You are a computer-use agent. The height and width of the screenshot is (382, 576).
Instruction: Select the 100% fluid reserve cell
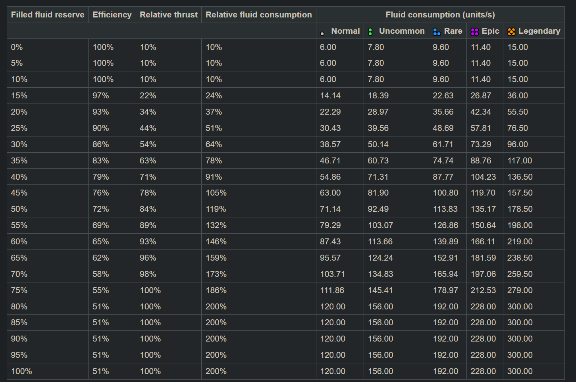click(x=48, y=371)
